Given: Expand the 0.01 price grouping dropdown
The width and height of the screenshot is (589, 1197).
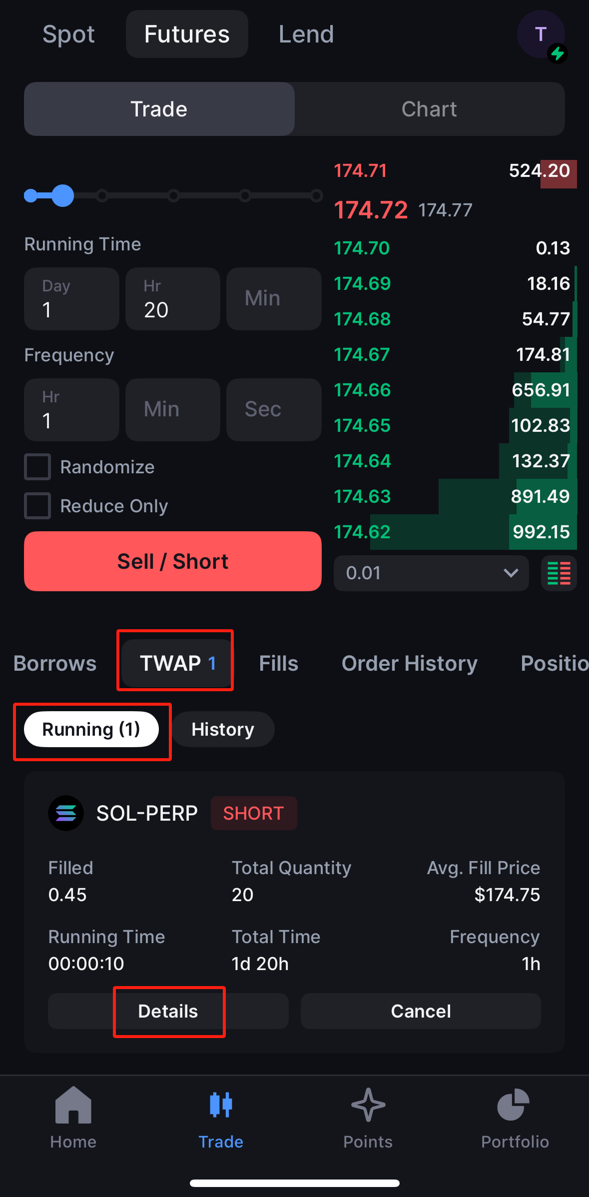Looking at the screenshot, I should click(431, 573).
